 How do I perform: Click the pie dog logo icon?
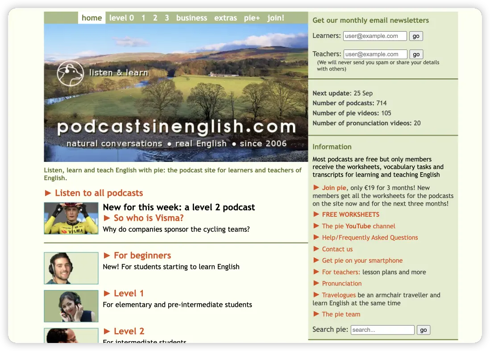70,73
